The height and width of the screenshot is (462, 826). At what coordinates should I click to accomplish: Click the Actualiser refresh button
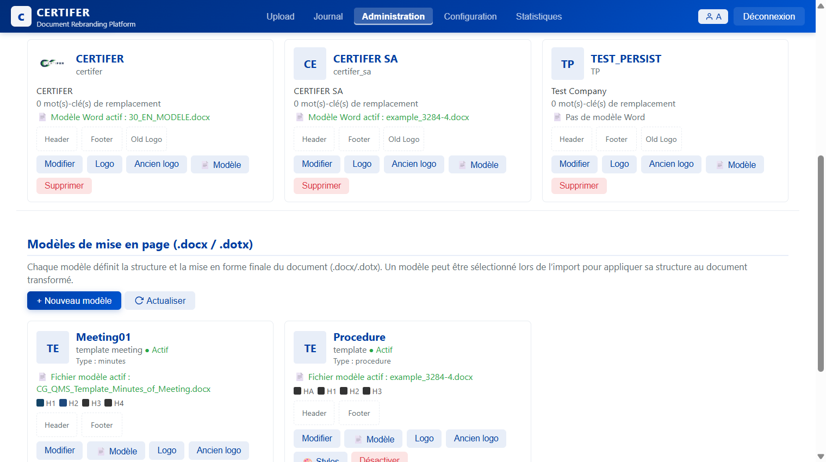[160, 301]
